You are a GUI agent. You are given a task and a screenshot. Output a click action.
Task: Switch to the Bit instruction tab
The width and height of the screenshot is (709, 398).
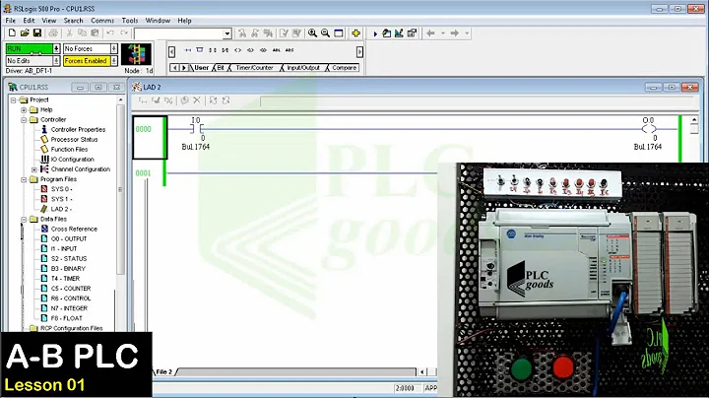(x=221, y=68)
